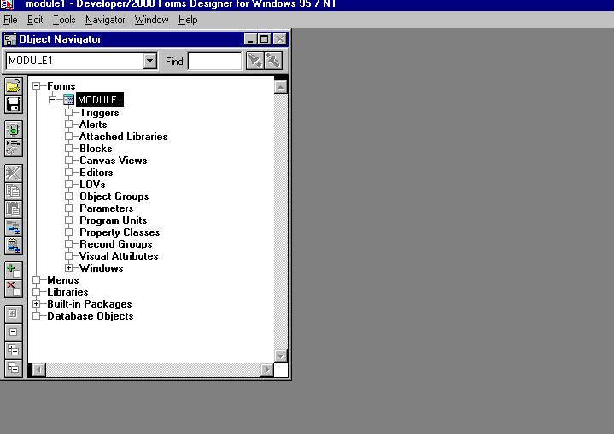Select the Canvas-Views tree item

point(114,161)
